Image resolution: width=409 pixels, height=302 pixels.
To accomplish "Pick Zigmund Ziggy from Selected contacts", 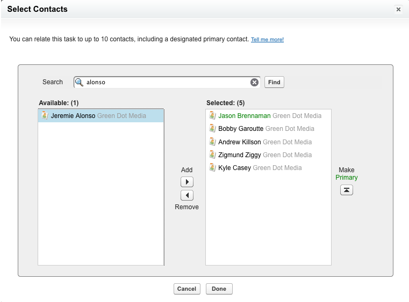I will pos(240,155).
